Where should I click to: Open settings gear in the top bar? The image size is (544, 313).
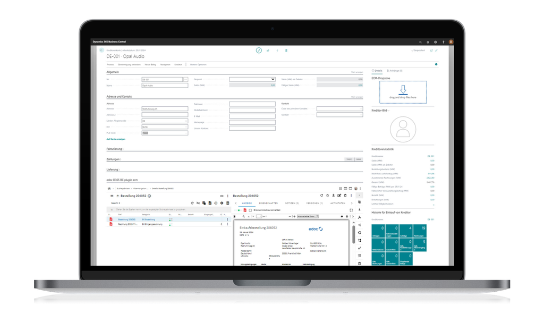(436, 42)
